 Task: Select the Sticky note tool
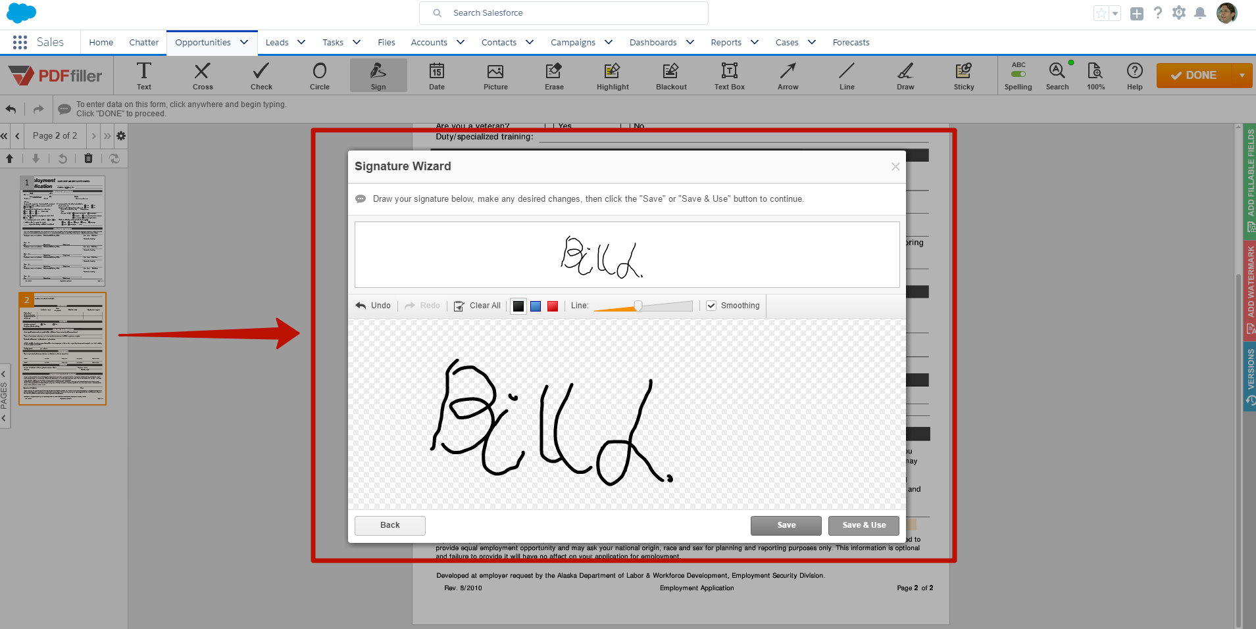[964, 75]
